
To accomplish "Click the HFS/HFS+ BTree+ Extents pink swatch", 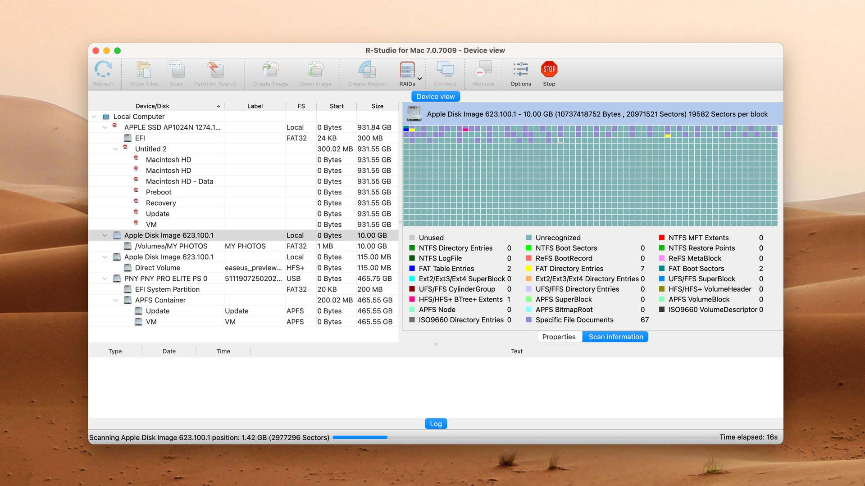I will [412, 299].
